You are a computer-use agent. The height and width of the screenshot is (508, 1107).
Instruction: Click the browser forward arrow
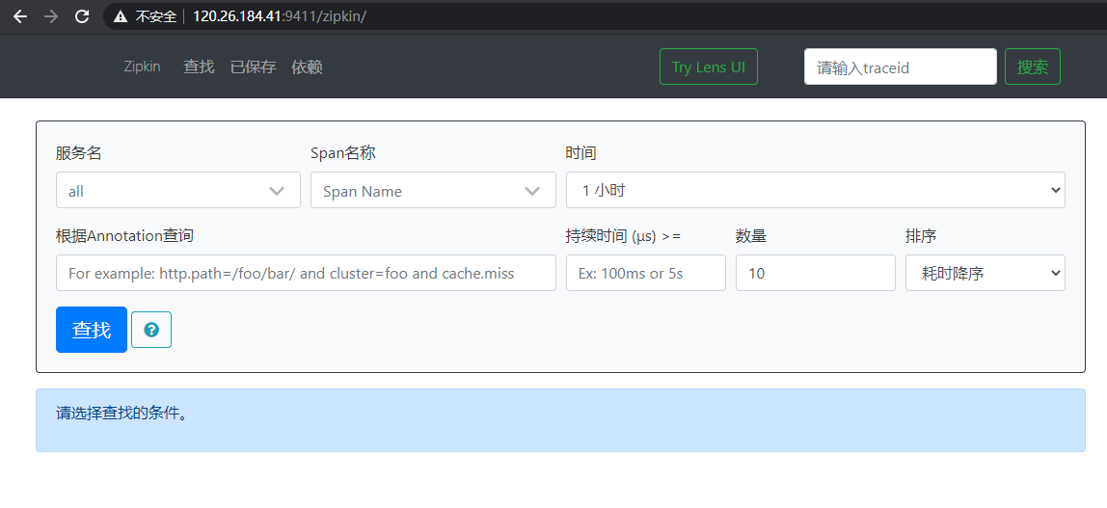[51, 16]
